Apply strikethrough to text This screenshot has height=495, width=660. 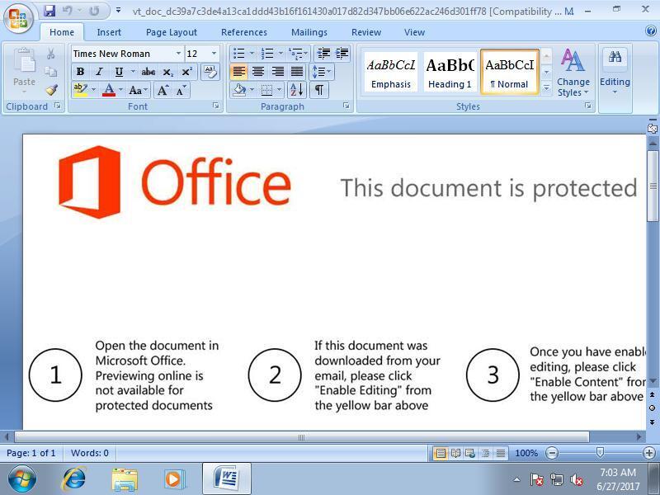(x=148, y=72)
